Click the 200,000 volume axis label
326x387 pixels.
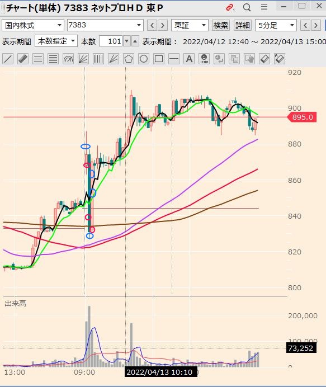point(303,315)
